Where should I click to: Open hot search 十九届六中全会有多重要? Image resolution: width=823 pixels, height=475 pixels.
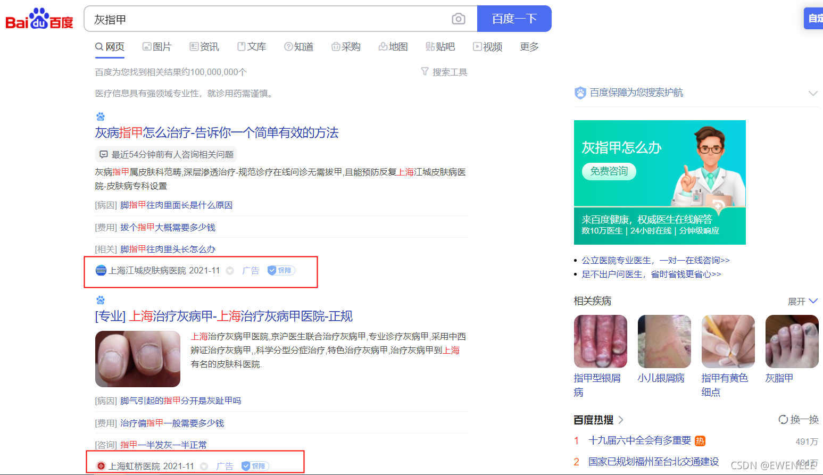[x=640, y=440]
